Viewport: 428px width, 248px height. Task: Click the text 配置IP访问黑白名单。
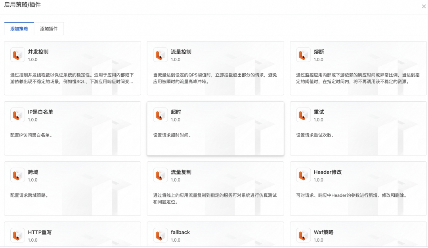[x=31, y=135]
